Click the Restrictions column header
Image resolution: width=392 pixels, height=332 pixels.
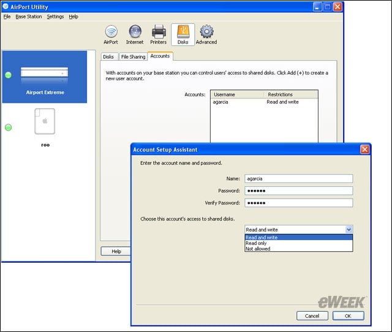(291, 94)
